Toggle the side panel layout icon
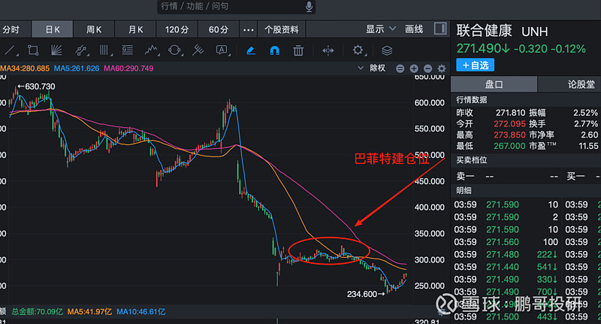Screen dimensions: 601x324 click(440, 29)
